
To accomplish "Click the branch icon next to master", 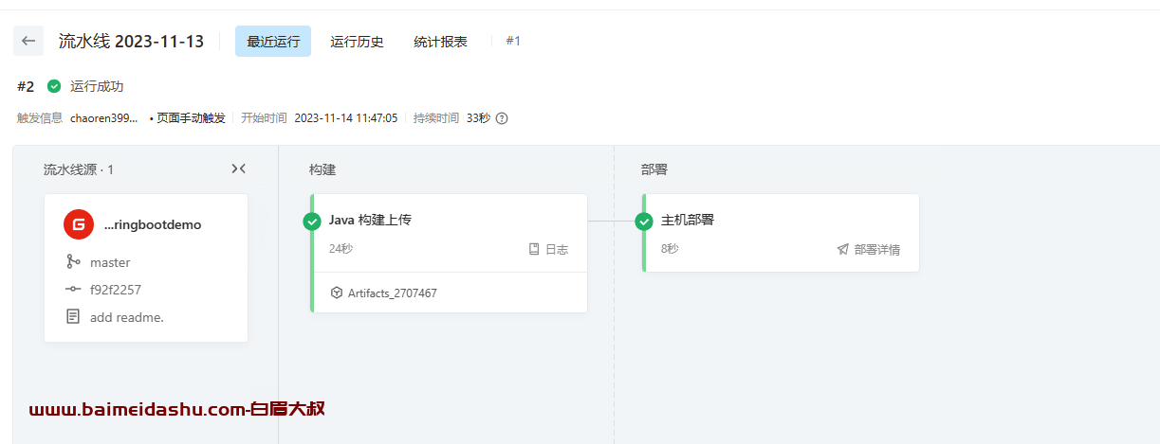I will coord(73,262).
